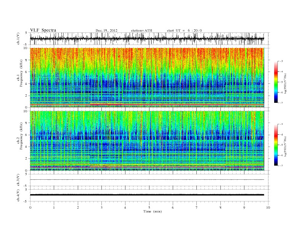Click the "-3" tick on ch.1 colorbar
Viewport: 302px width, 233px height.
tap(281, 61)
